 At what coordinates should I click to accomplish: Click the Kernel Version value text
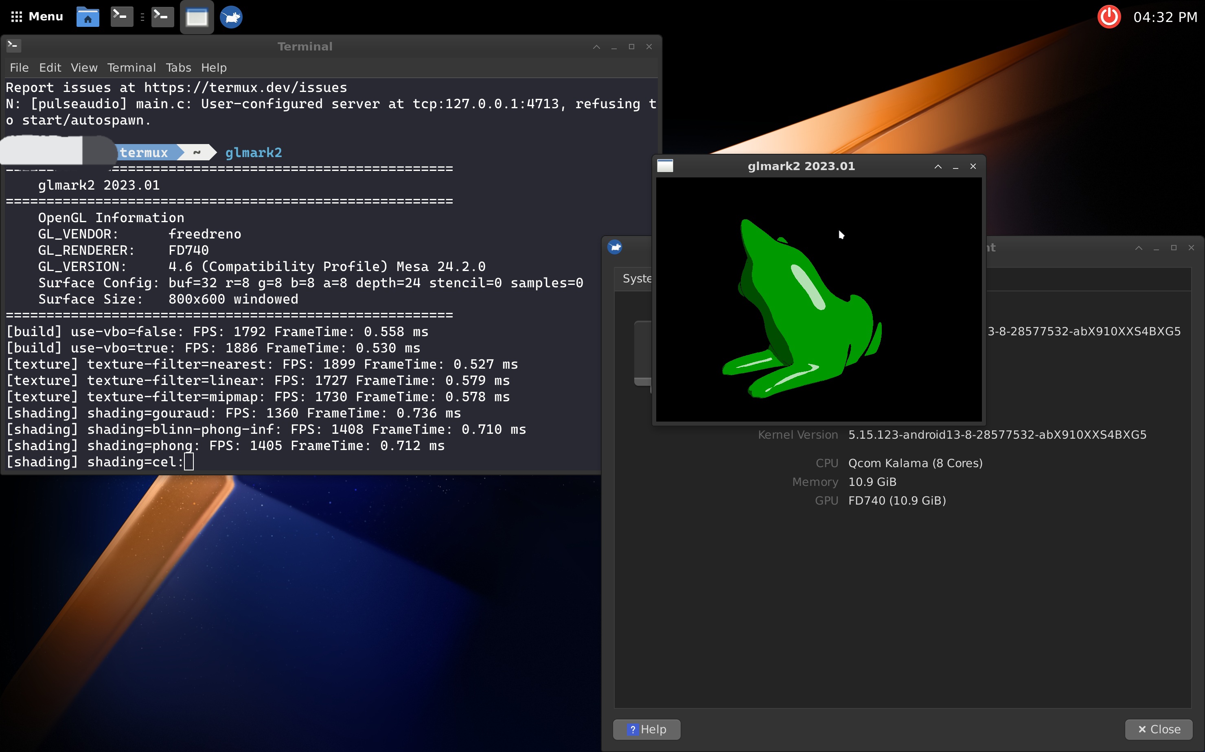[x=997, y=434]
